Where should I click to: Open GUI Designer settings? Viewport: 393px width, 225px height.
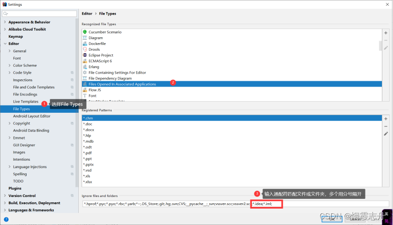(24, 145)
